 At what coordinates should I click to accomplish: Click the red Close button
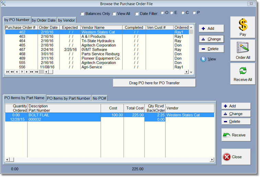point(236,157)
